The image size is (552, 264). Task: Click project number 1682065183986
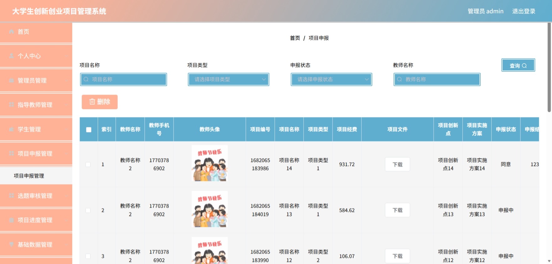[x=260, y=165]
